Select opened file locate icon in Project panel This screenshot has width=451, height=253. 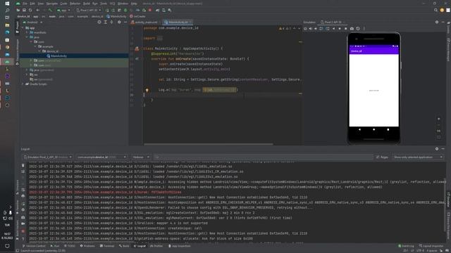coord(99,22)
